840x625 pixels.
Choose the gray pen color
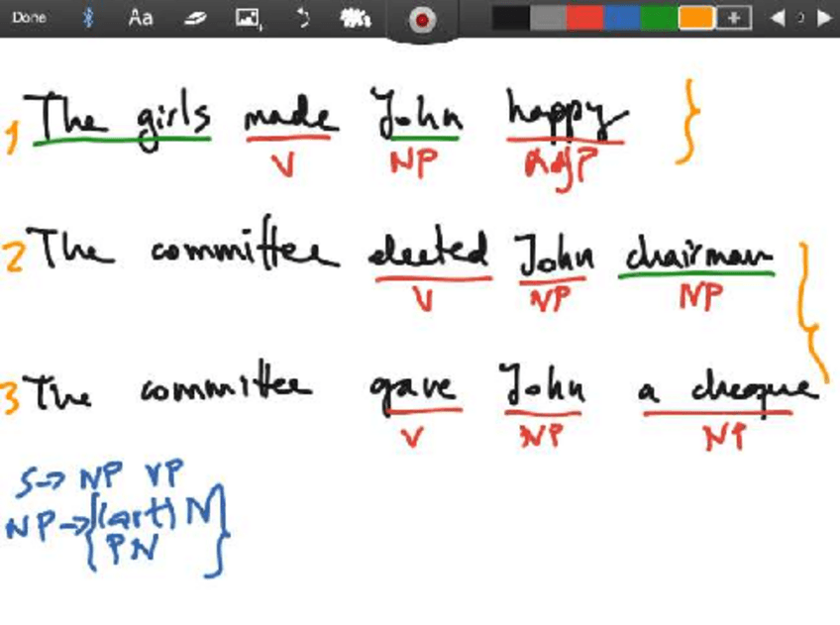coord(548,18)
